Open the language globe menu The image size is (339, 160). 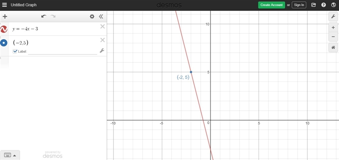pos(333,5)
